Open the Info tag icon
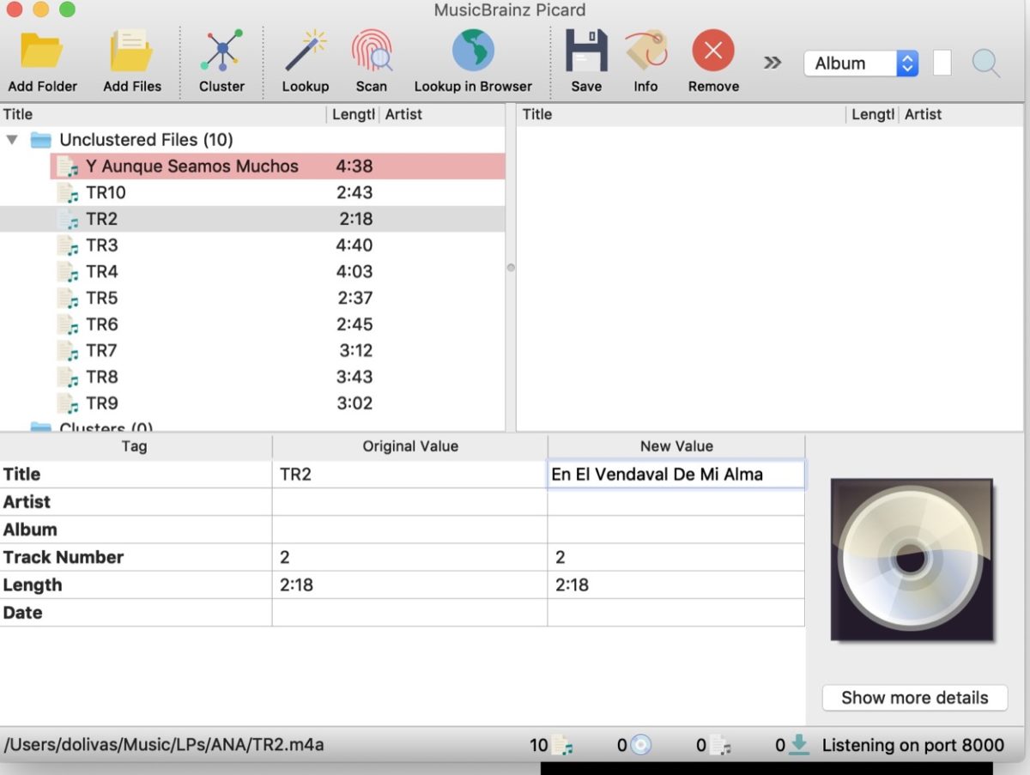 point(645,51)
